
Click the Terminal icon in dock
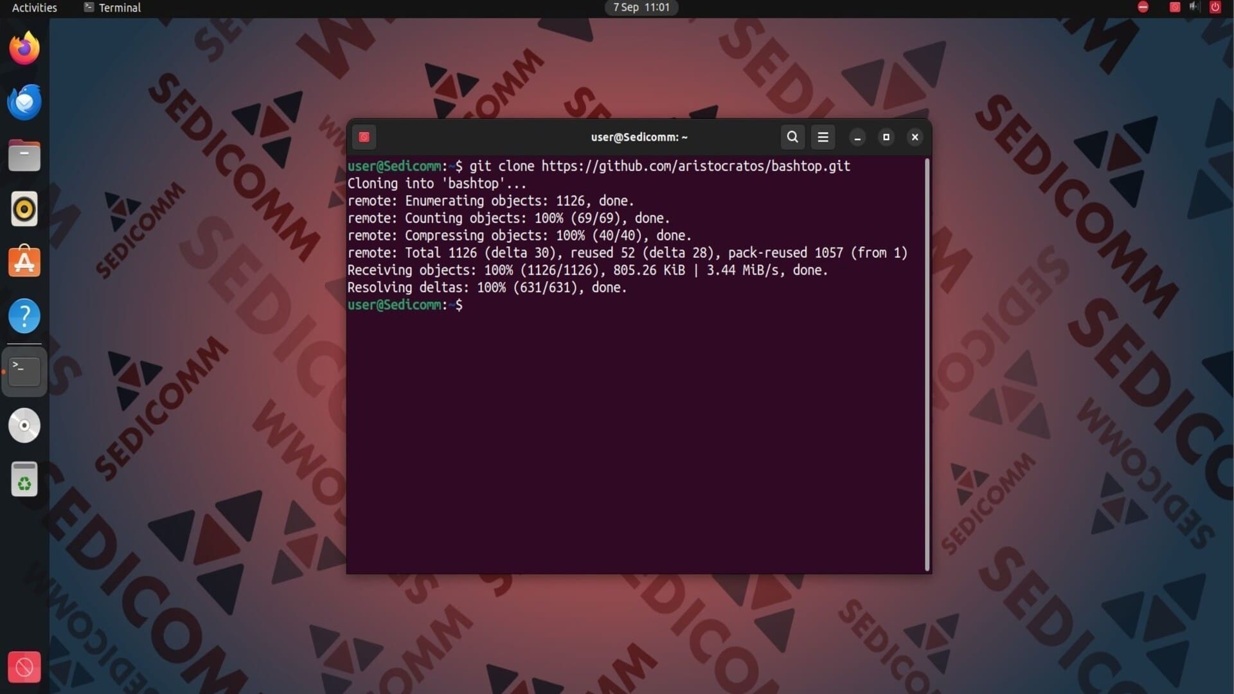[x=24, y=371]
